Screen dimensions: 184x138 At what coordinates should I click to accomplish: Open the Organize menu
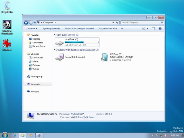coord(32,28)
